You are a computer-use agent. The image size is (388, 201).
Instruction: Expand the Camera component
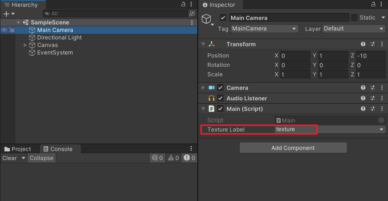203,88
